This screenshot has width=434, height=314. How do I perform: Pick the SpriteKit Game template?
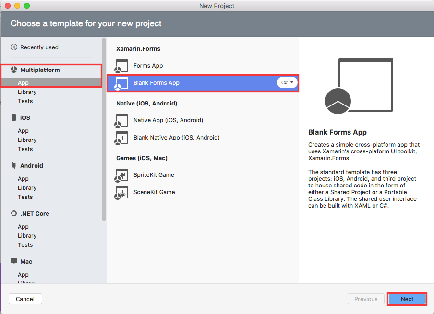(121, 175)
